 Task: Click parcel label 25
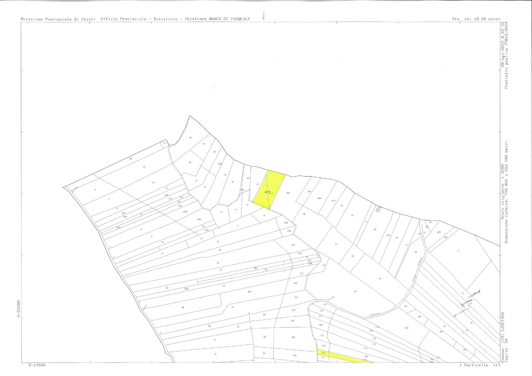coord(224,285)
